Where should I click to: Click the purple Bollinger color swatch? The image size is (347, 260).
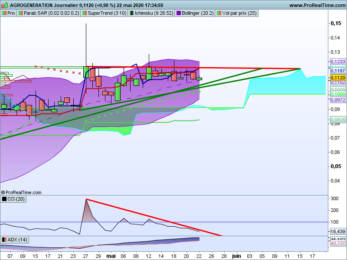tap(179, 13)
